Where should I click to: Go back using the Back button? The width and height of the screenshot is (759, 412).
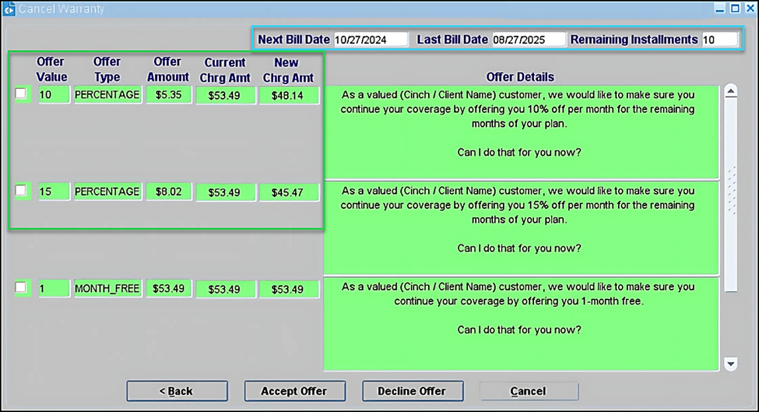[x=177, y=391]
